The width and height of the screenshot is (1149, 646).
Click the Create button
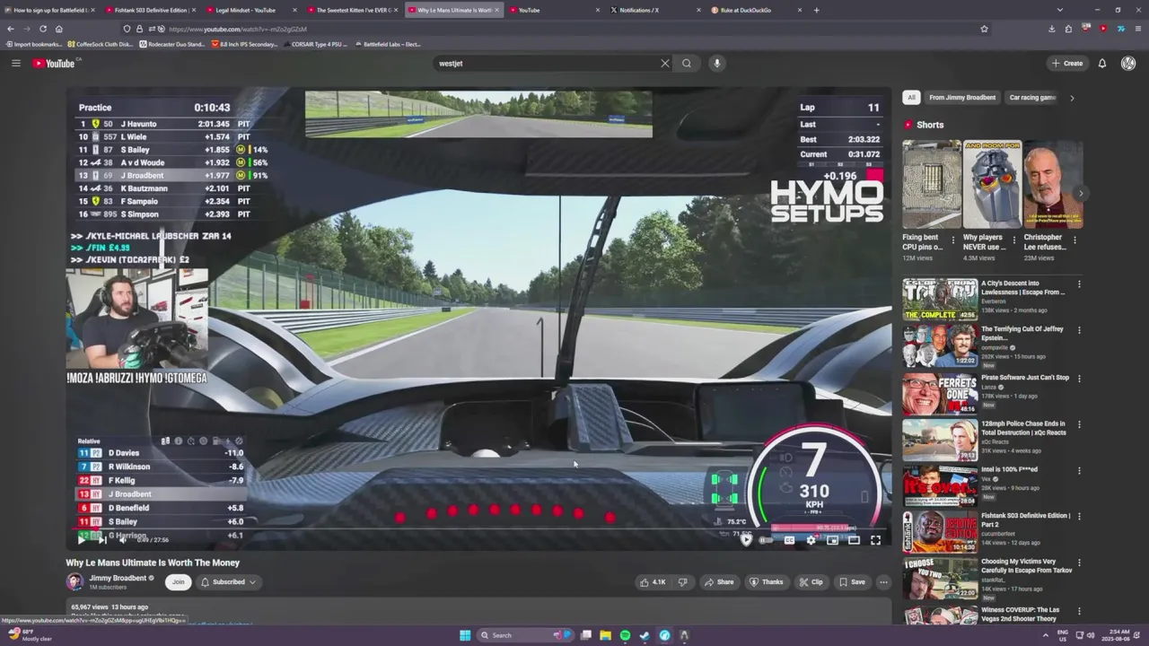tap(1068, 63)
